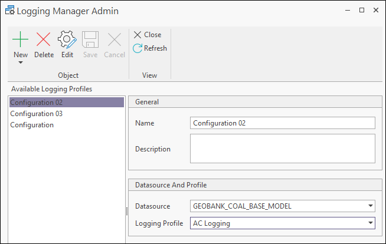Maximize the Logging Manager Admin window
386x244 pixels.
tap(361, 10)
